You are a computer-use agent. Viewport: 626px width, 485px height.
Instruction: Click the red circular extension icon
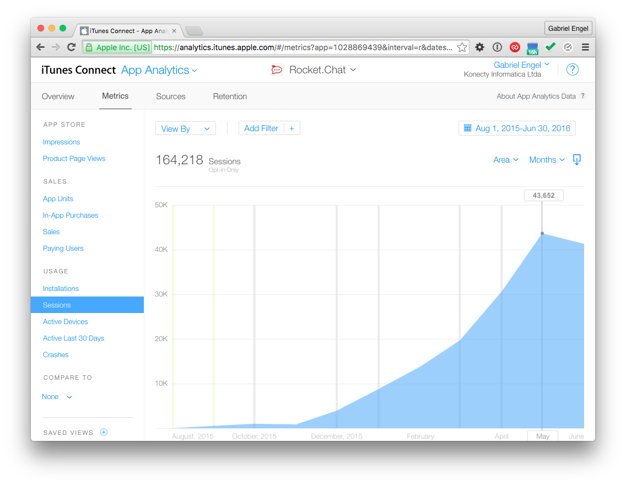click(x=515, y=47)
